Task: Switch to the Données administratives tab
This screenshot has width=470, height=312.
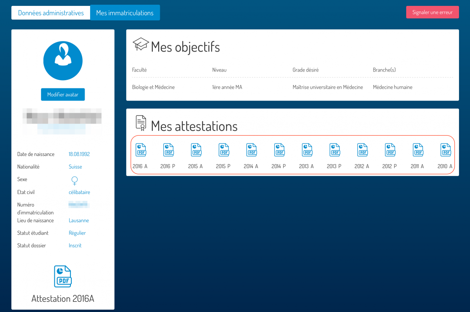Action: (x=51, y=13)
